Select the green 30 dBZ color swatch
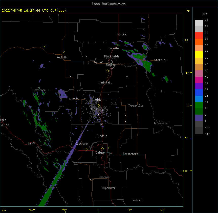The height and width of the screenshot is (213, 218). [x=199, y=105]
